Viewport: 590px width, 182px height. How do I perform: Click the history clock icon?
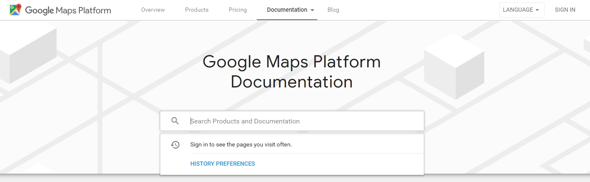click(x=175, y=145)
